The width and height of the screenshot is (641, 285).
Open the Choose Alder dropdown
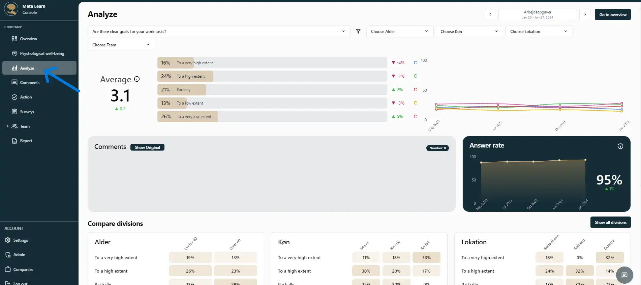coord(399,31)
